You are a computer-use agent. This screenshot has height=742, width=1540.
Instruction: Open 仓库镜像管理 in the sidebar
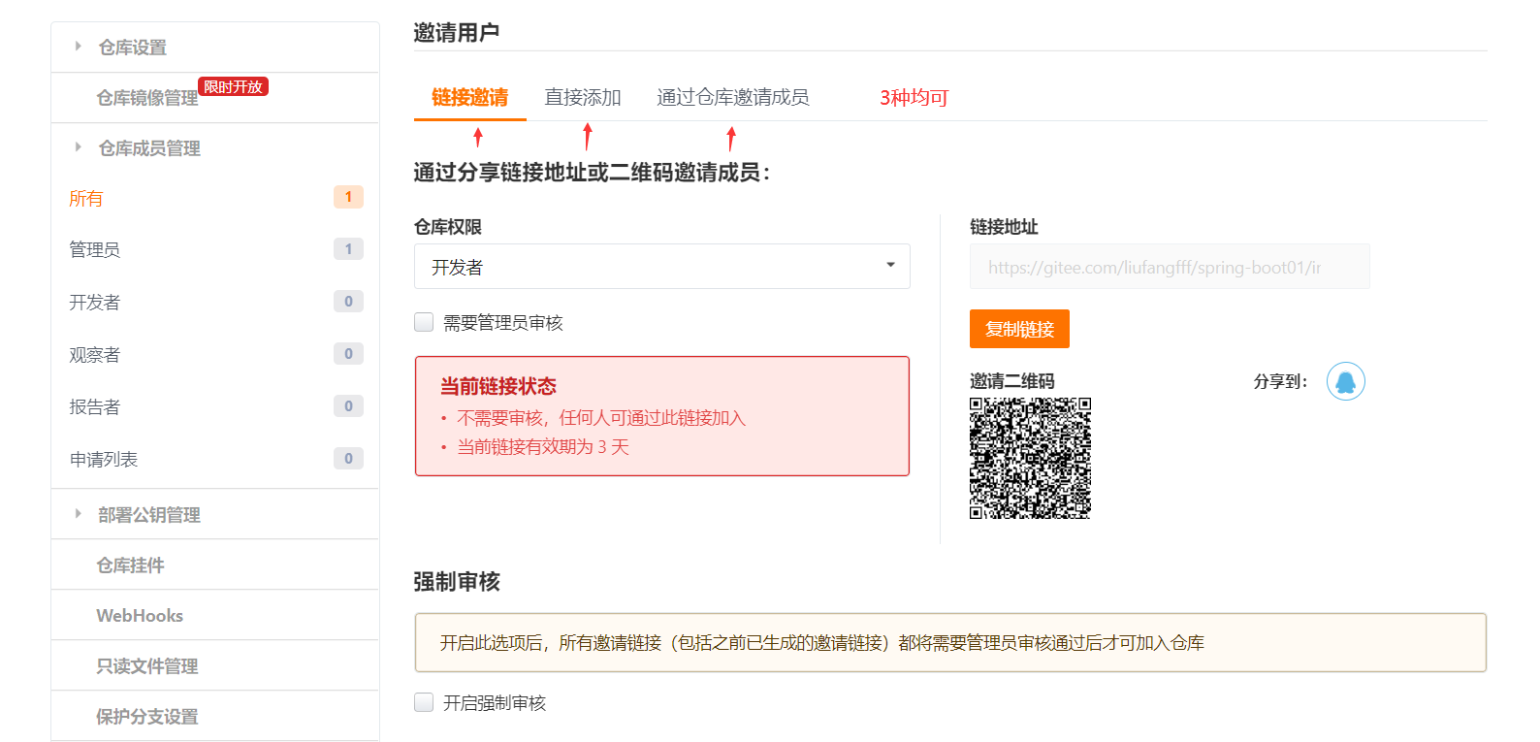tap(147, 98)
